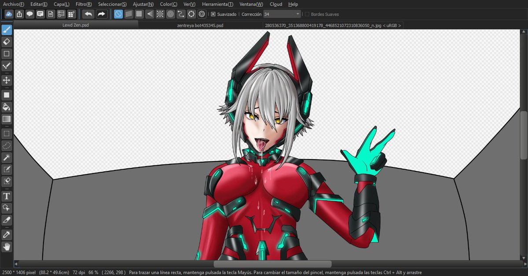This screenshot has width=528, height=276.
Task: Select the Eraser tool
Action: point(7,42)
